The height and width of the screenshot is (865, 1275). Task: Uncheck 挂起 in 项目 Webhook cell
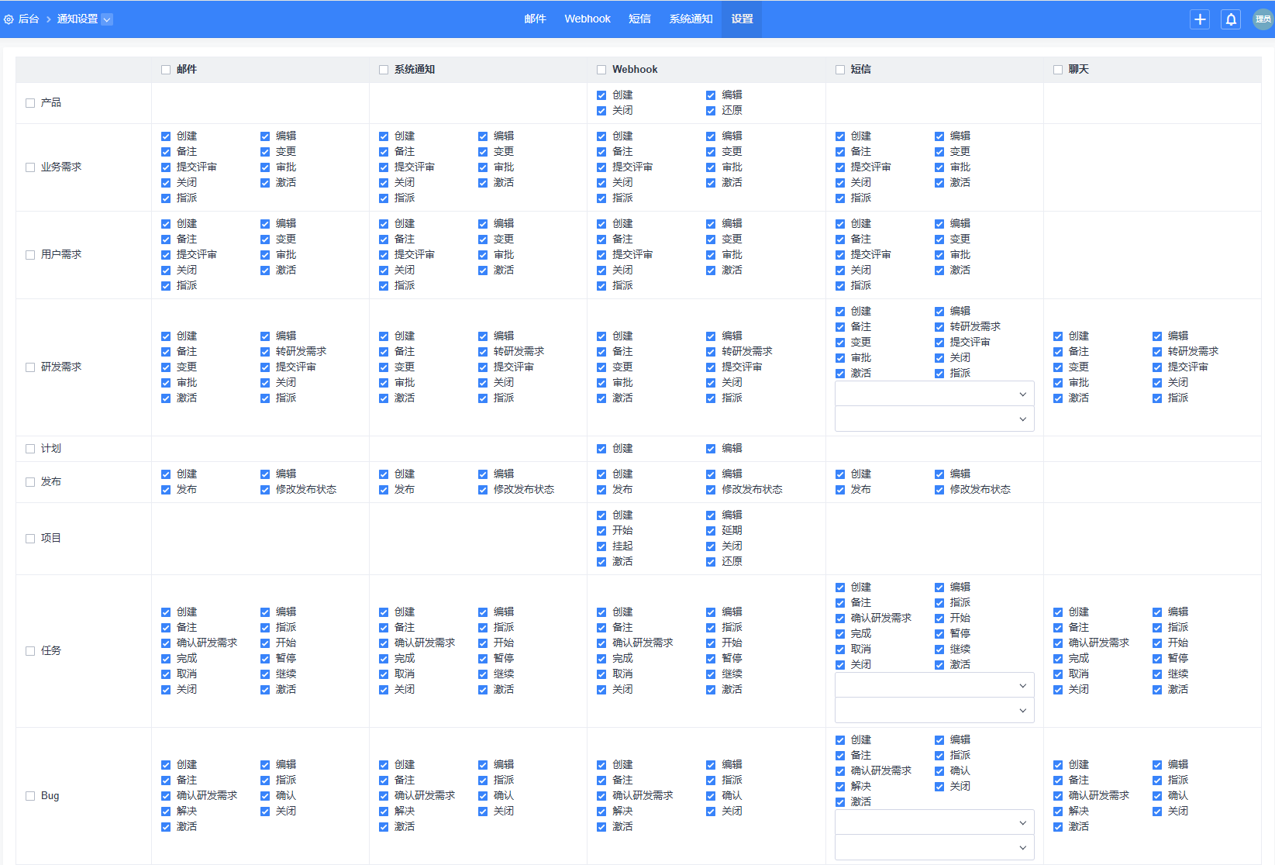point(601,546)
